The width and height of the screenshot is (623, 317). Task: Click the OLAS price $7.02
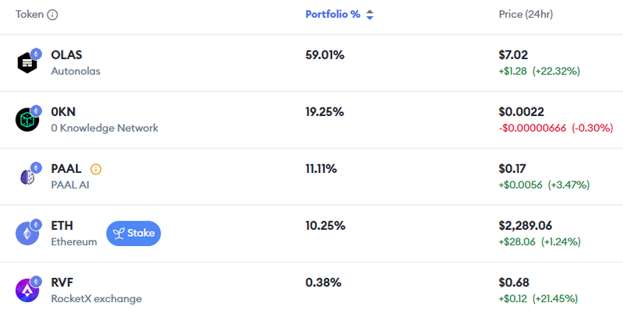[513, 55]
